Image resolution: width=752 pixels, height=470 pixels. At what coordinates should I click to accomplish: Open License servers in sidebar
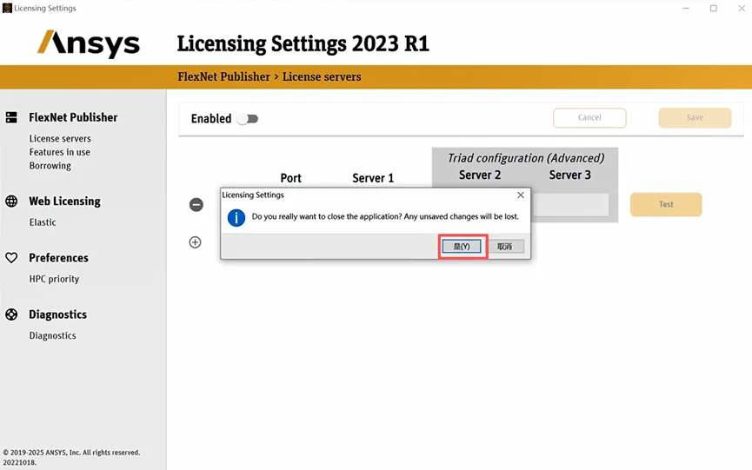[x=60, y=138]
